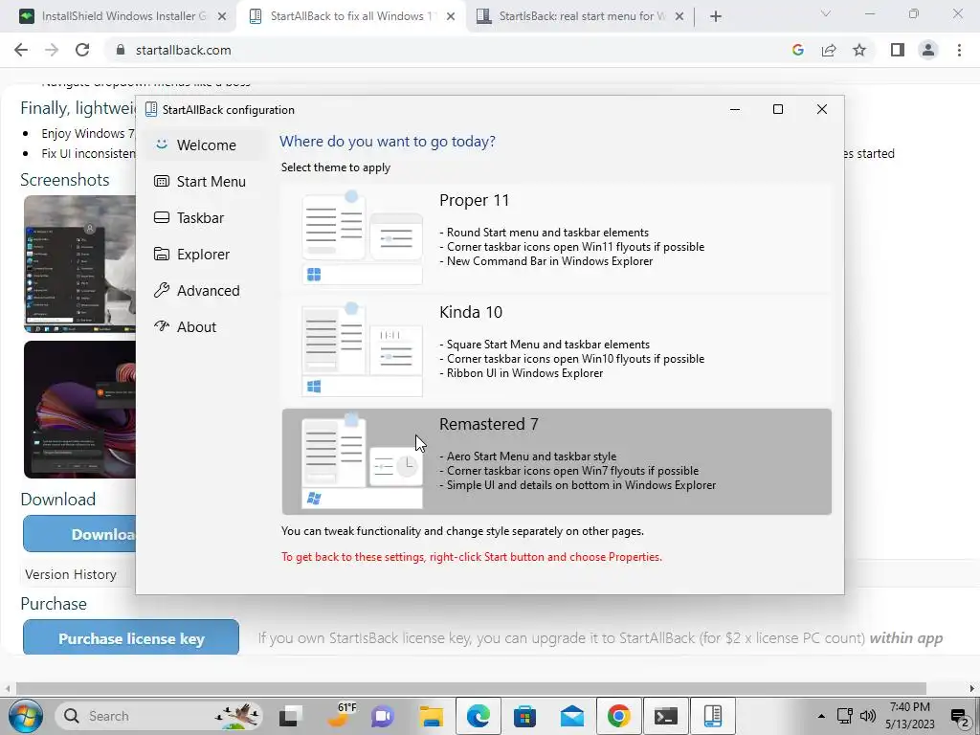The image size is (980, 735).
Task: Switch to StartAllBack taskbar icon
Action: point(712,716)
